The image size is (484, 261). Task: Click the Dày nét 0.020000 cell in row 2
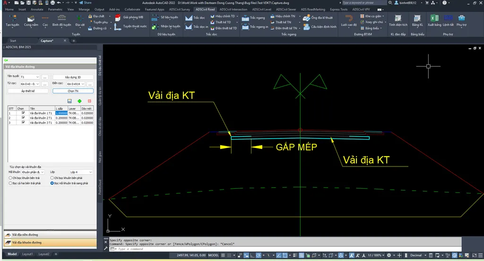(x=87, y=118)
